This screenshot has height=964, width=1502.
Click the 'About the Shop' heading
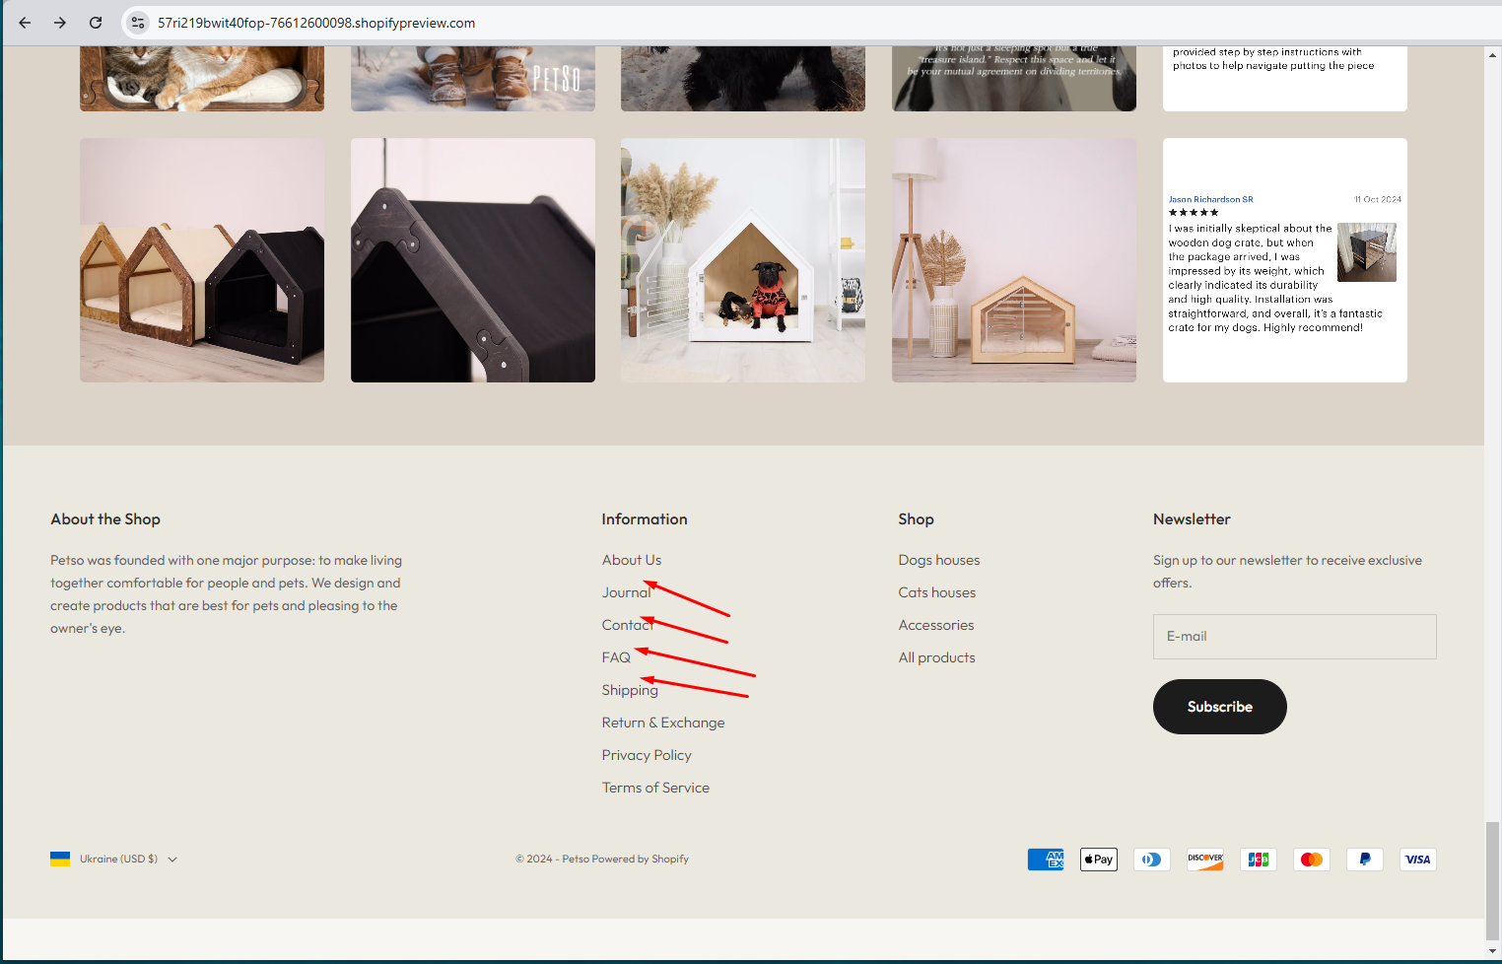(105, 519)
